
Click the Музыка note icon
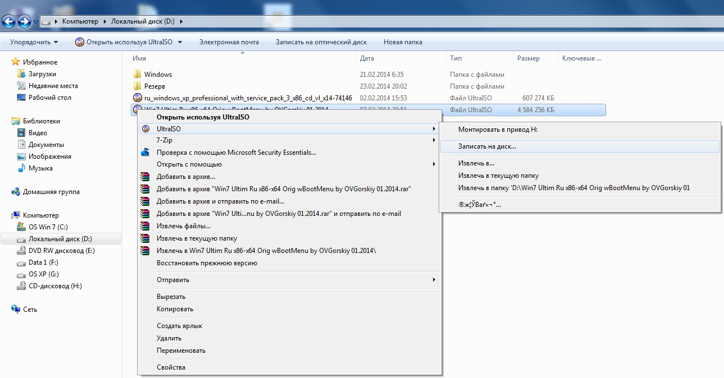coord(21,168)
